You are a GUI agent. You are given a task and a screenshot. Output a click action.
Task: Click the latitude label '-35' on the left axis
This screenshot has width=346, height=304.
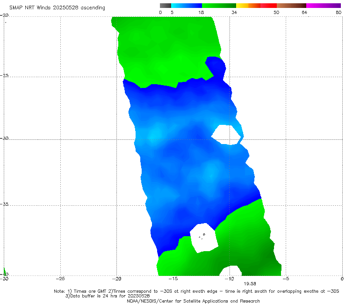(4, 204)
